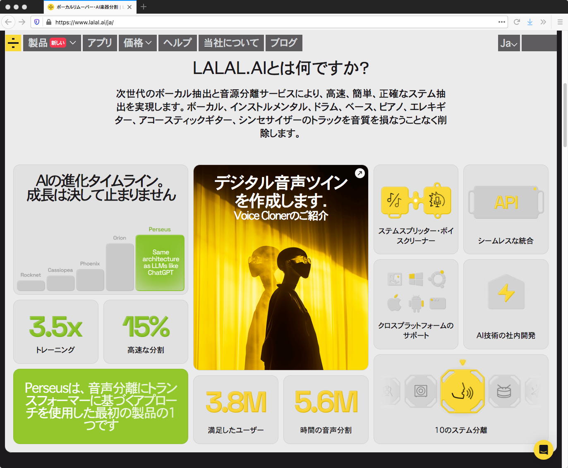The image size is (568, 468).
Task: Reload the page with the refresh icon
Action: 517,22
